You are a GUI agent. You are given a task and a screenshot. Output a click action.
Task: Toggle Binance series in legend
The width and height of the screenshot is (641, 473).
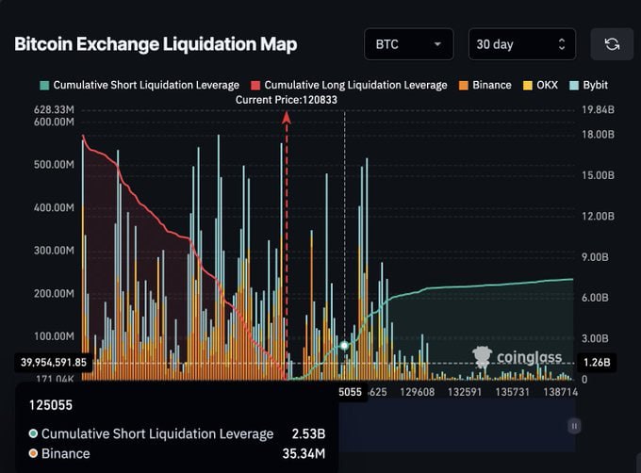[x=485, y=85]
